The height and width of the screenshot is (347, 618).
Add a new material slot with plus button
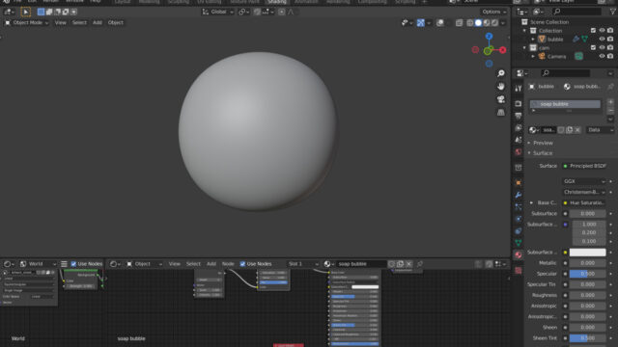610,102
